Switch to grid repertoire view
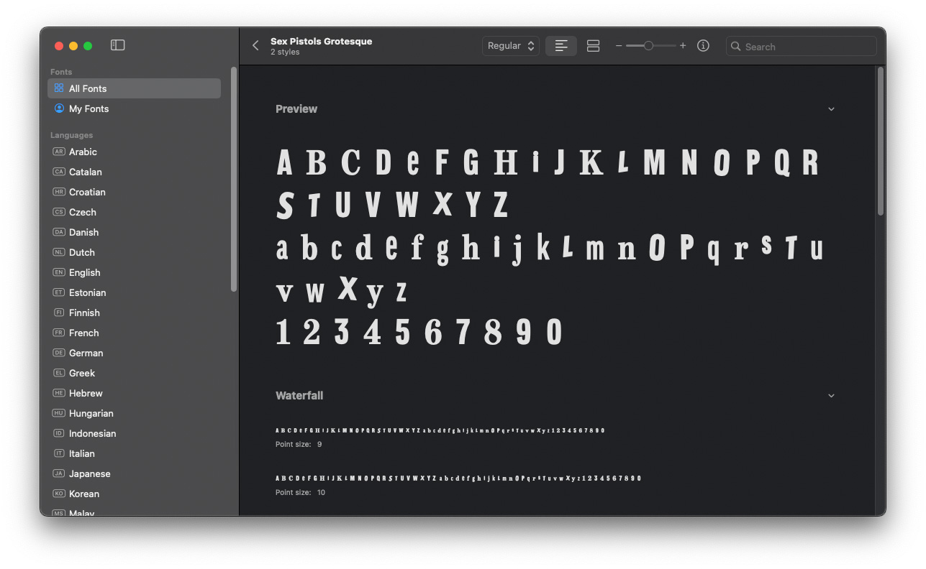 point(593,46)
